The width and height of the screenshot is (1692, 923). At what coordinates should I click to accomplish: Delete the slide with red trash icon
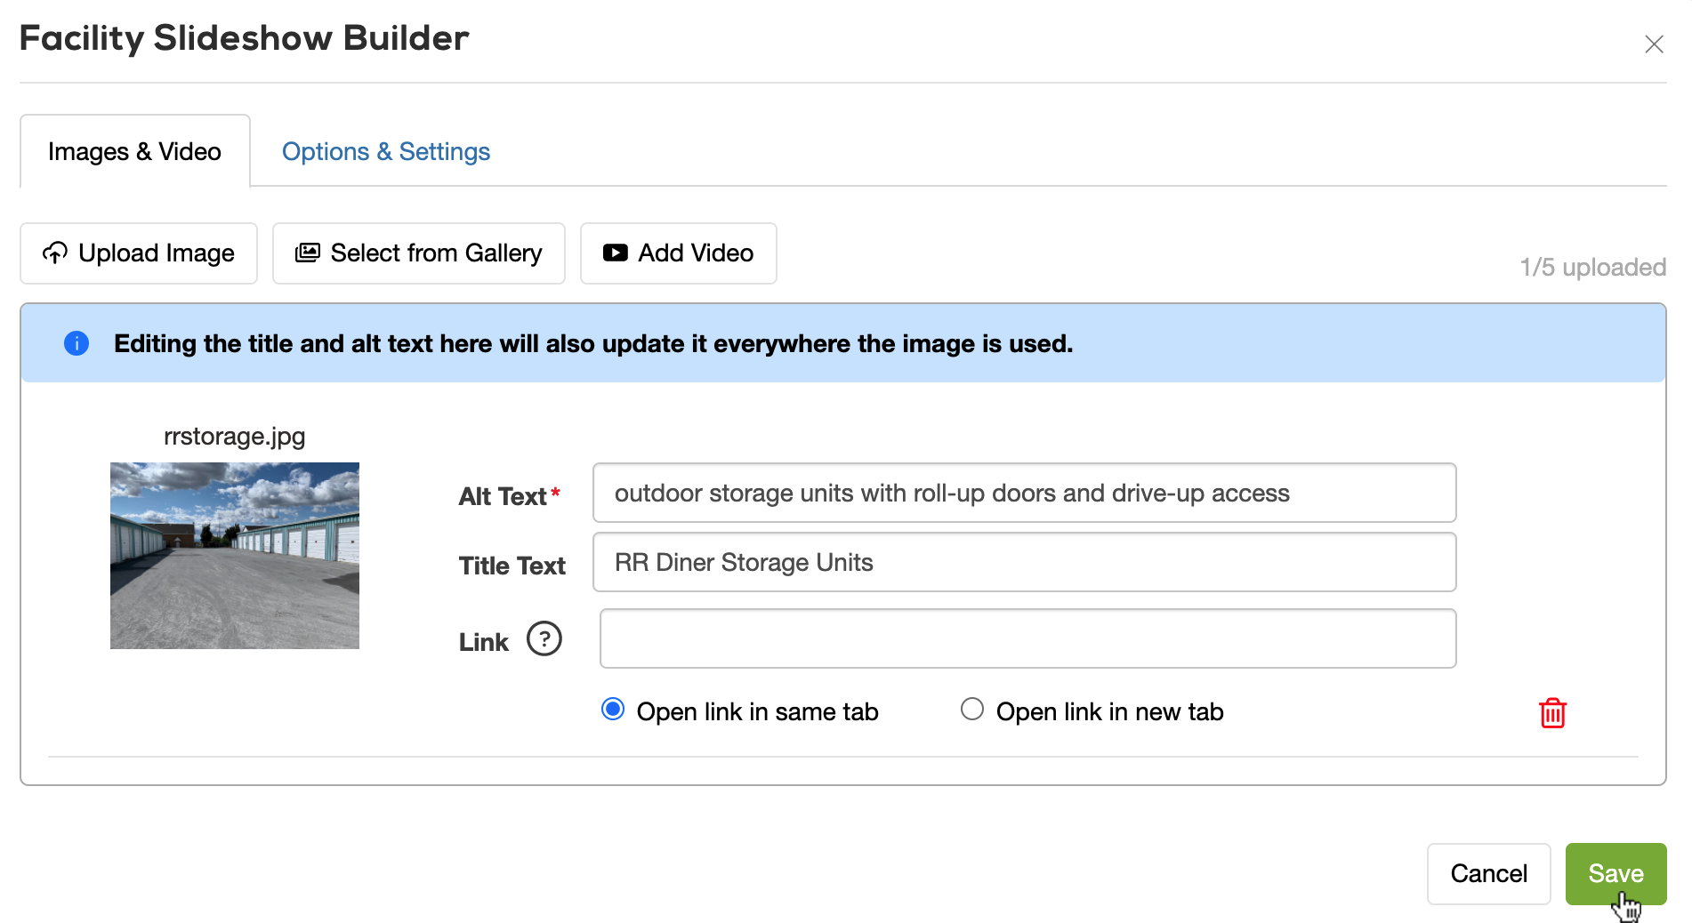pyautogui.click(x=1552, y=713)
